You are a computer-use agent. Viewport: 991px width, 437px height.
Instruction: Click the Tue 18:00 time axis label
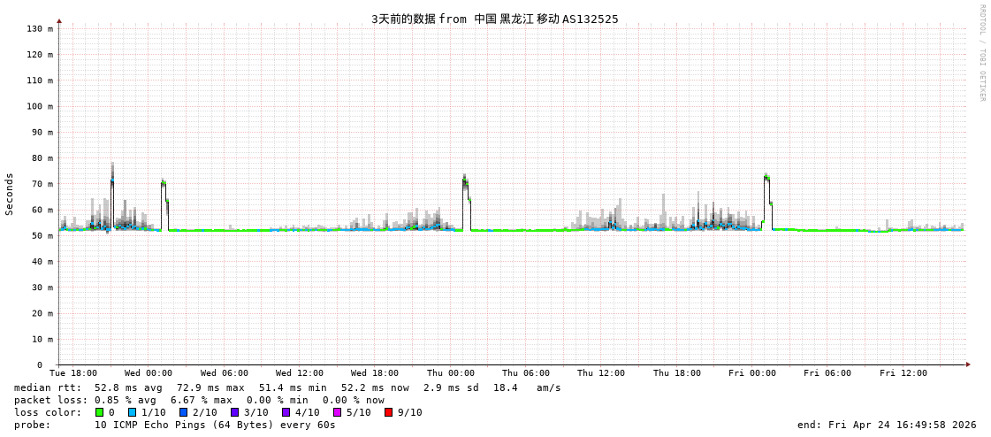[73, 373]
